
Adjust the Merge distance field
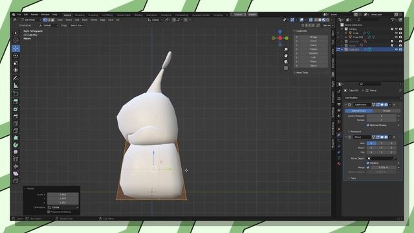(384, 168)
